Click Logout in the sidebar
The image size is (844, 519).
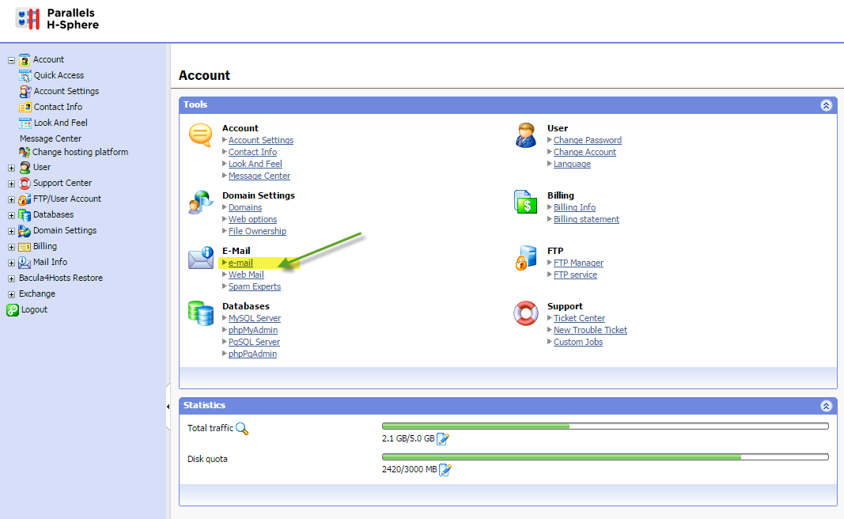tap(35, 309)
